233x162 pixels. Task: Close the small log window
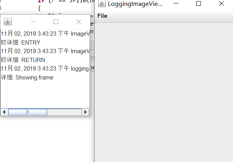coord(79,22)
